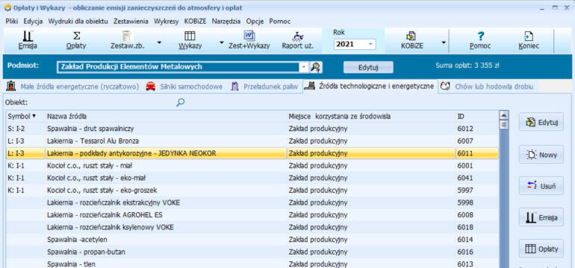Select row Spawalnia -acetylen
This screenshot has width=575, height=268.
252,240
